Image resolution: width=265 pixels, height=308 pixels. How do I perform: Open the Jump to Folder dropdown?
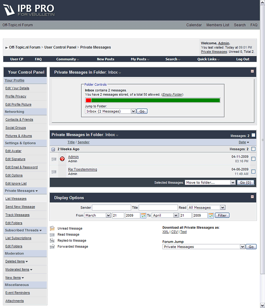110,111
